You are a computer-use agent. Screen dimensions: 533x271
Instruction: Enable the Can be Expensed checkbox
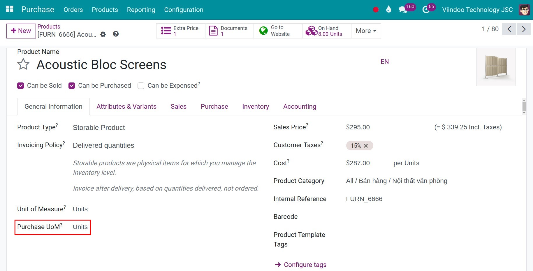click(141, 86)
